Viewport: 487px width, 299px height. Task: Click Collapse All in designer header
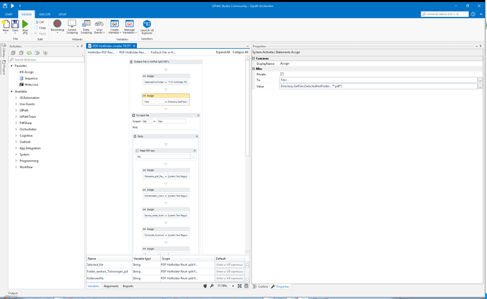[x=241, y=52]
